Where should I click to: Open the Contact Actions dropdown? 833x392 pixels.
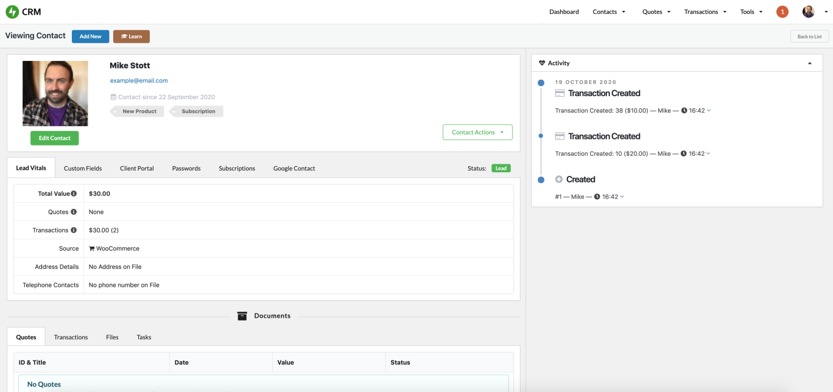click(x=477, y=132)
